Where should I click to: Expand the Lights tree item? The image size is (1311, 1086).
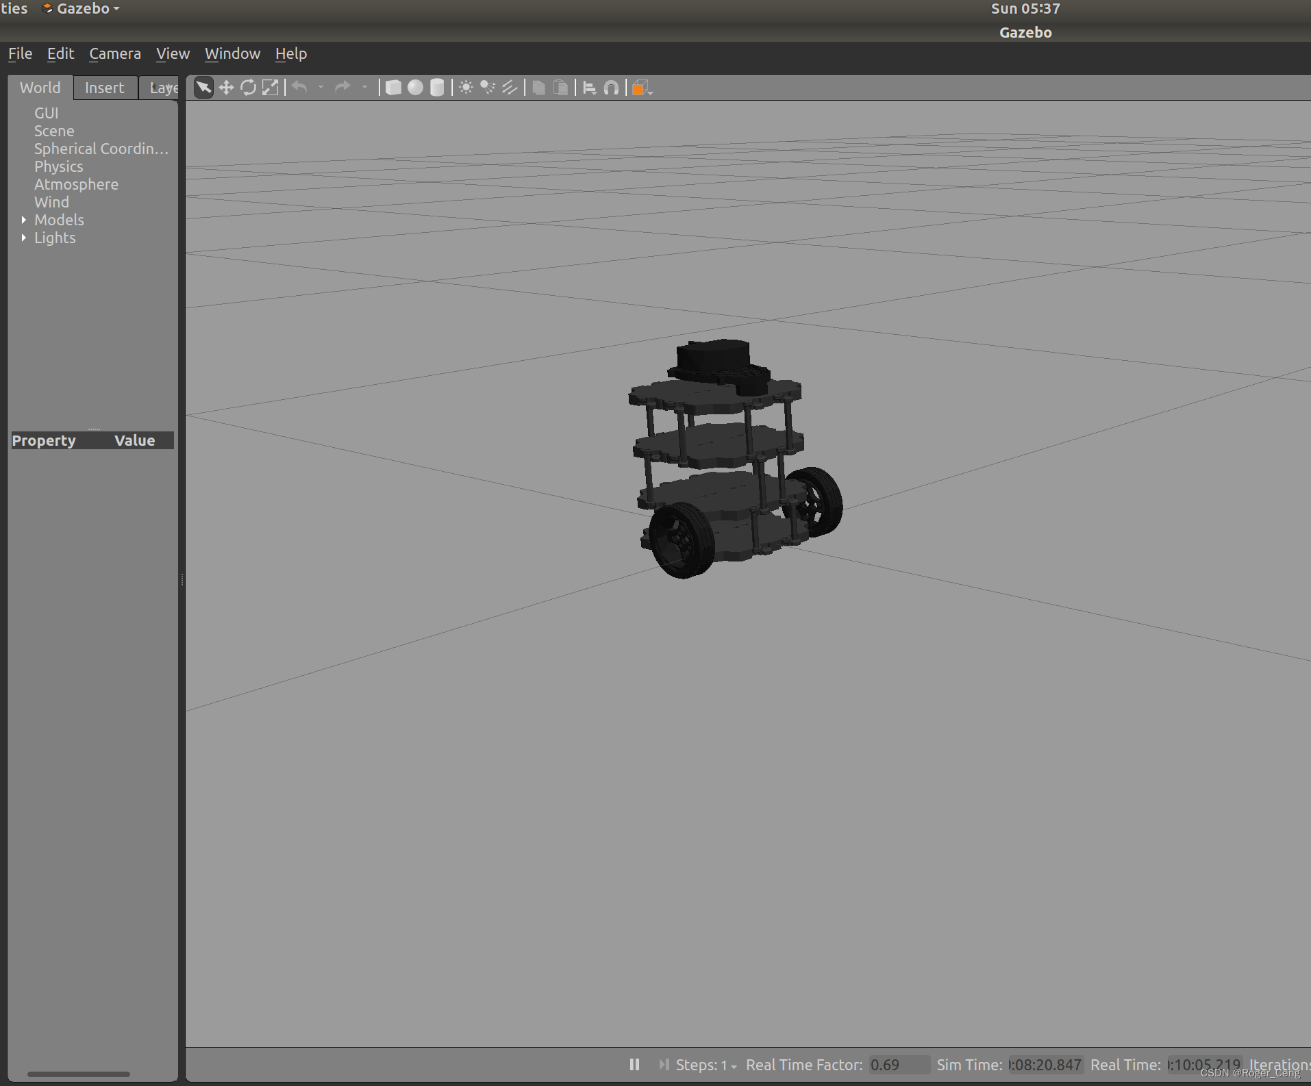pos(25,238)
